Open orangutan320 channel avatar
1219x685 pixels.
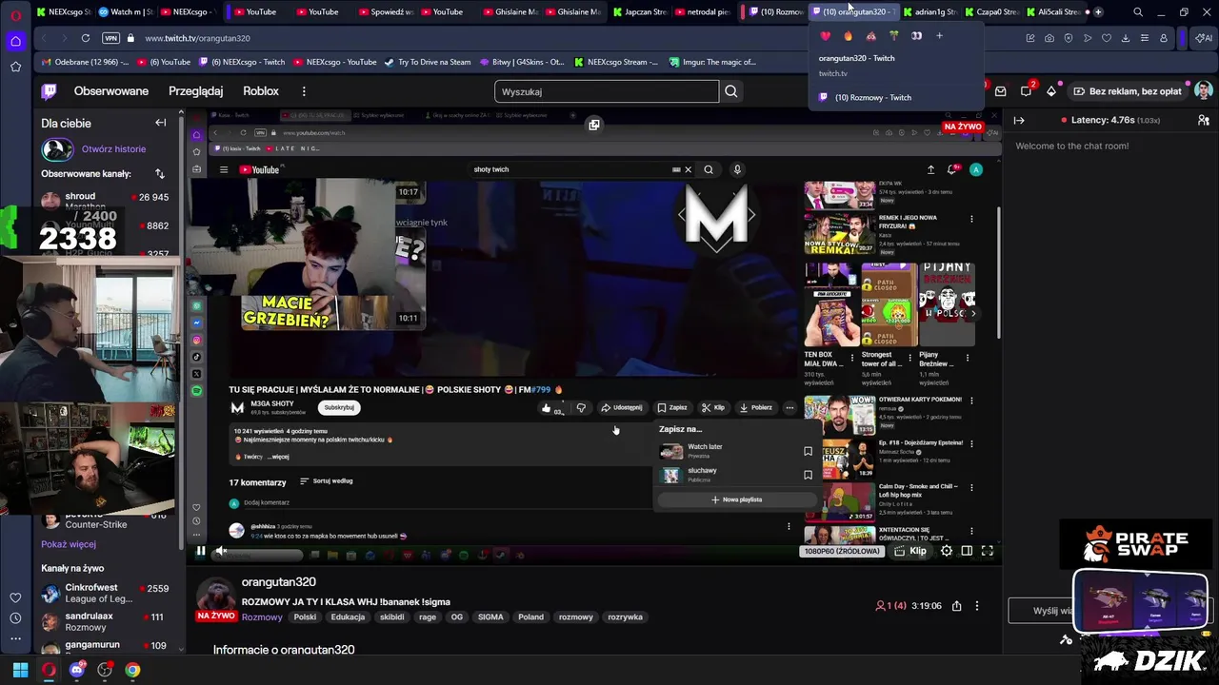click(x=215, y=596)
